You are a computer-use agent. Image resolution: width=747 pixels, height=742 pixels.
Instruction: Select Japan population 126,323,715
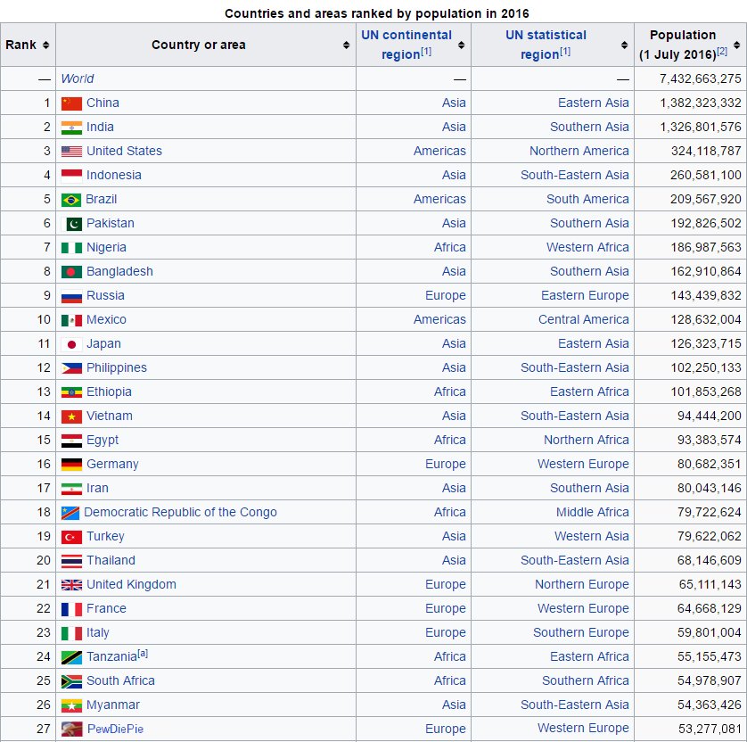pyautogui.click(x=706, y=343)
